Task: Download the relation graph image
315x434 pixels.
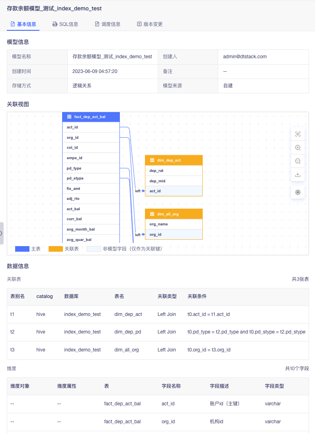Action: point(298,175)
